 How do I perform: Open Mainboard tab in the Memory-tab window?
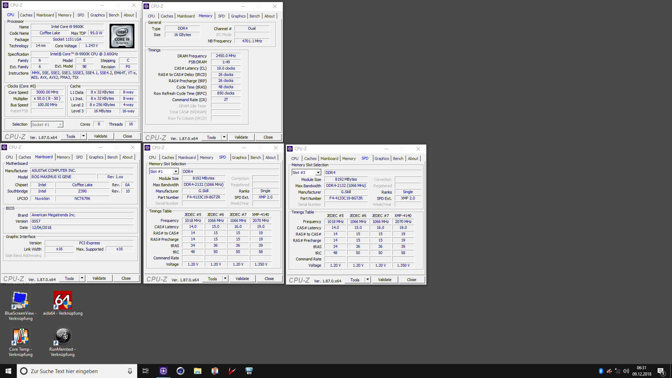click(x=186, y=16)
